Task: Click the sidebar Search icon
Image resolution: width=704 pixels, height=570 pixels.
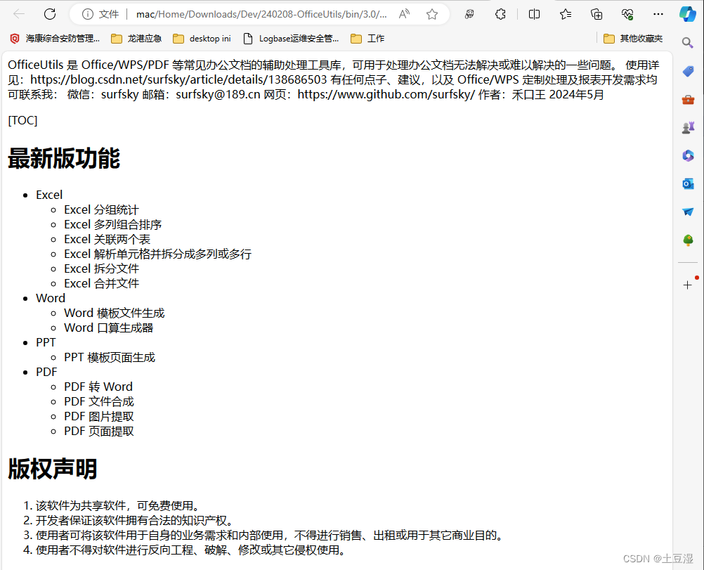Action: pyautogui.click(x=687, y=43)
